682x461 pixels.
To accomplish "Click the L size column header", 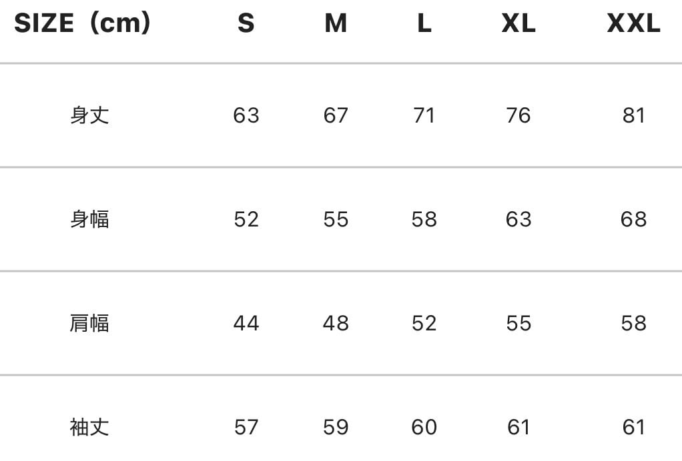I will click(x=424, y=24).
